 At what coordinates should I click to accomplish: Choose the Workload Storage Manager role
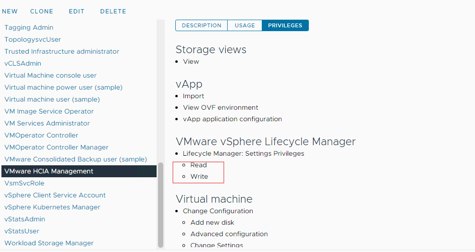pyautogui.click(x=49, y=243)
